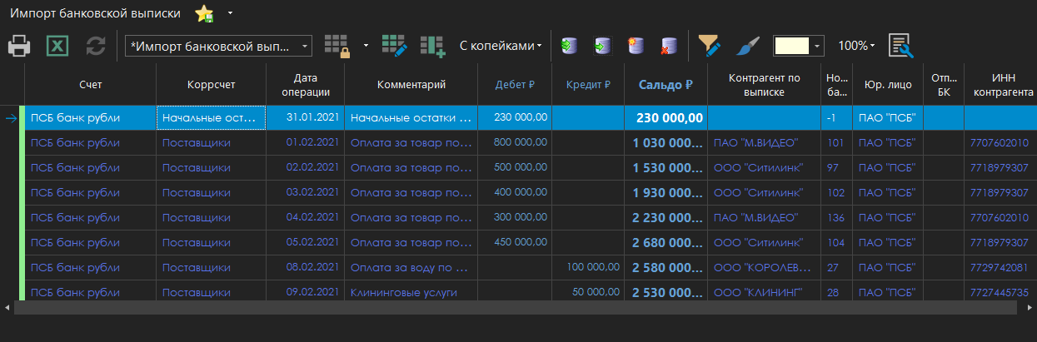This screenshot has width=1037, height=342.
Task: Click the favorites star icon beside the title
Action: 204,14
